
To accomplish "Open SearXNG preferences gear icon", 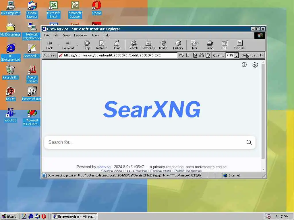I will click(x=255, y=65).
